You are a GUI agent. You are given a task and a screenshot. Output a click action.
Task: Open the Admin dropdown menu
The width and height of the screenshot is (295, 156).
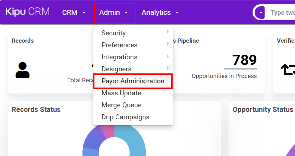click(114, 13)
